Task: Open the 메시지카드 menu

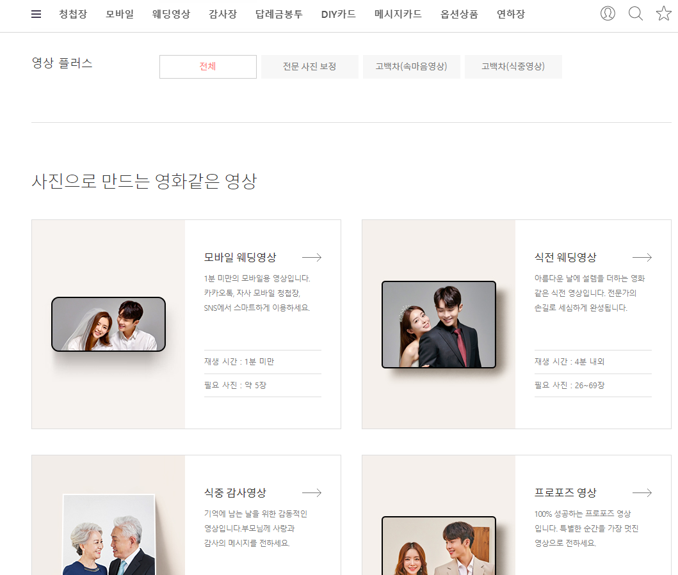Action: click(398, 14)
